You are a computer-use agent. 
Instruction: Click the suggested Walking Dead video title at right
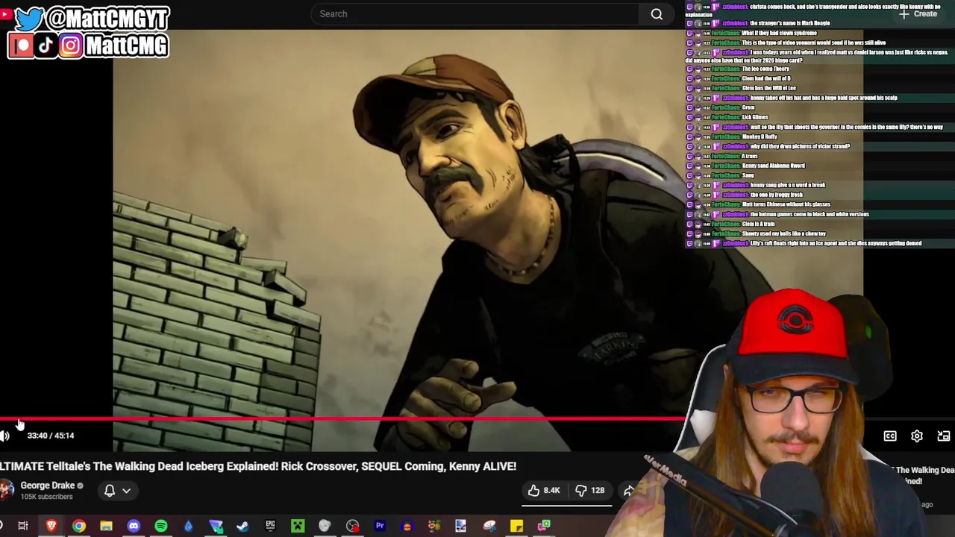(924, 475)
